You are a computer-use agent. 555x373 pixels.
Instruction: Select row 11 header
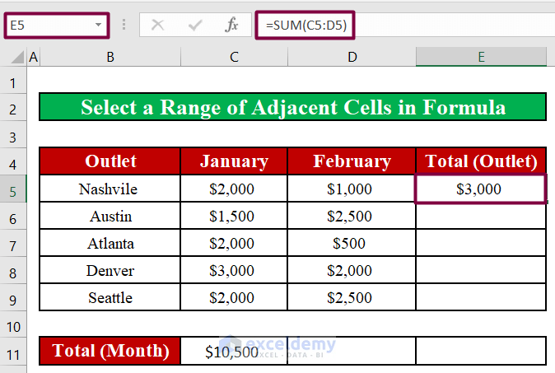pos(13,351)
